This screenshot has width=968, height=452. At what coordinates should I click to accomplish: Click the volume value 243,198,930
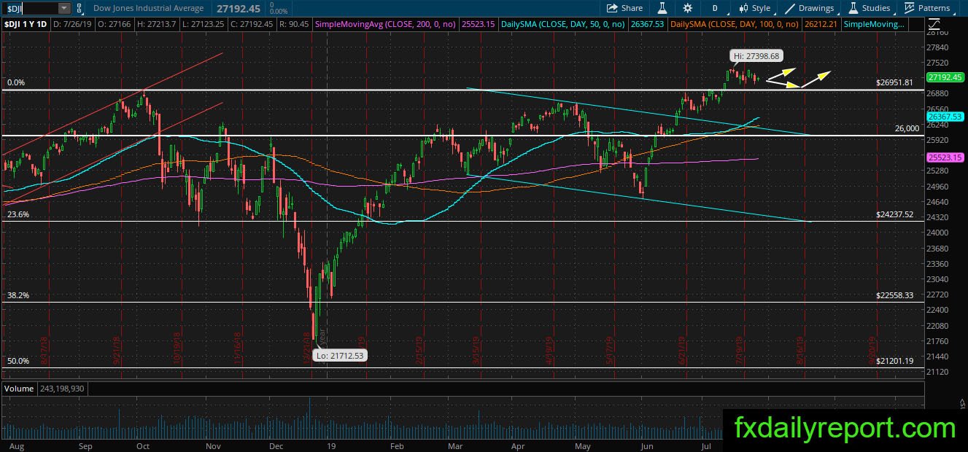coord(63,389)
